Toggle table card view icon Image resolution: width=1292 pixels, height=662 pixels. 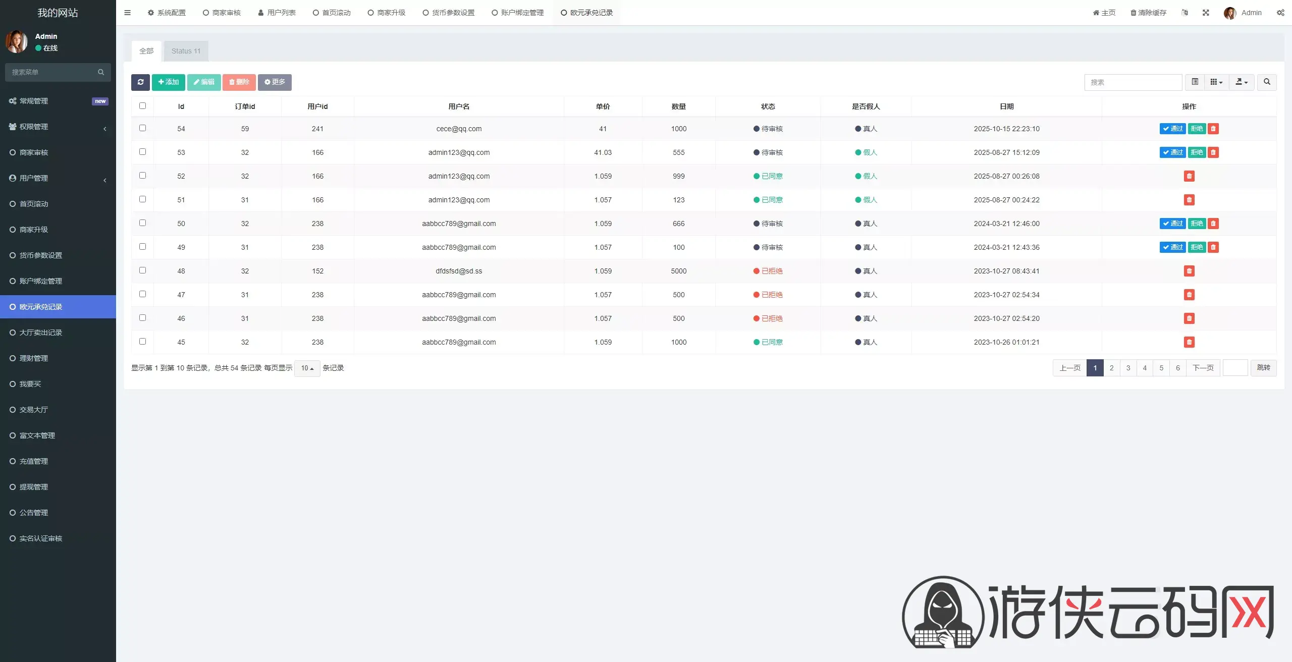(x=1195, y=82)
